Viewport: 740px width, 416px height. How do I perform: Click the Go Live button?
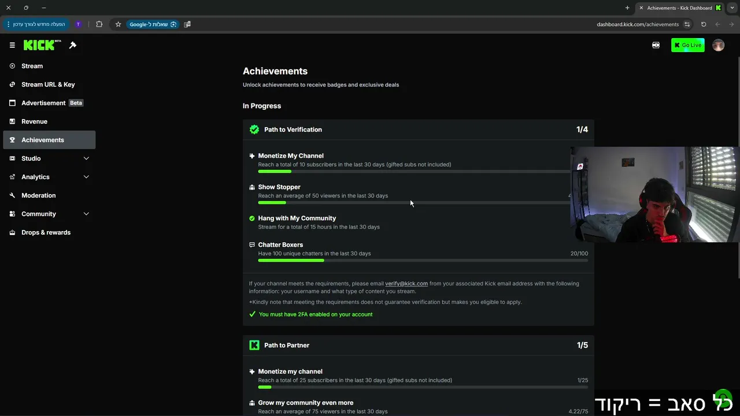click(x=687, y=45)
